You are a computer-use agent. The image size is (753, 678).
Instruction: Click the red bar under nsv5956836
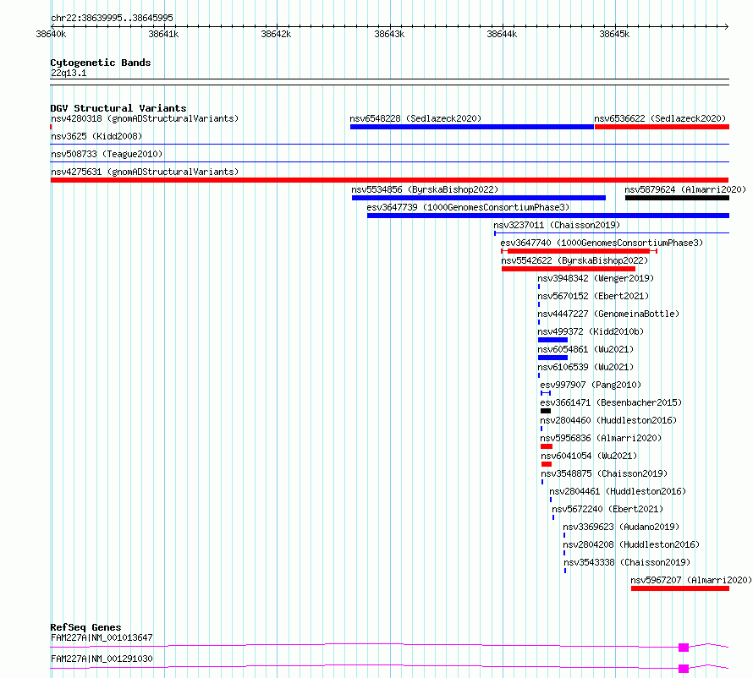click(547, 446)
